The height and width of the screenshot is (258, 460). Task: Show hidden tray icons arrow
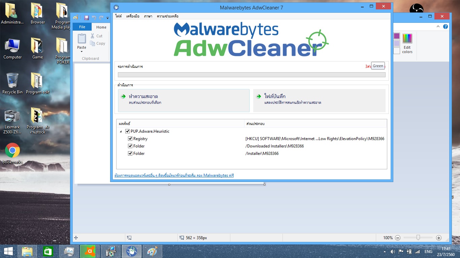[385, 252]
